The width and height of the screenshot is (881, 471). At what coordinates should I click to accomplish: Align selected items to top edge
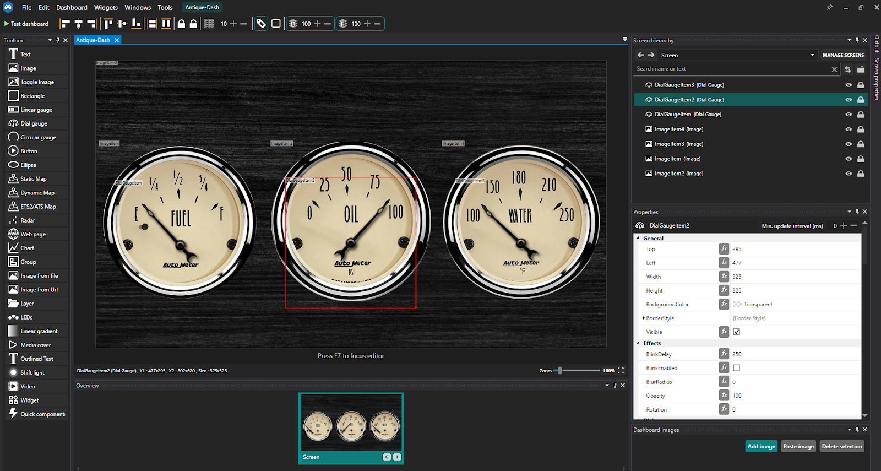tap(108, 24)
